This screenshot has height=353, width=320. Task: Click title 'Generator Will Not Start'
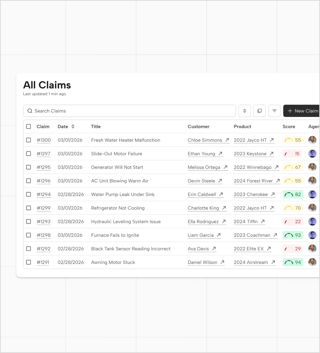pyautogui.click(x=117, y=167)
